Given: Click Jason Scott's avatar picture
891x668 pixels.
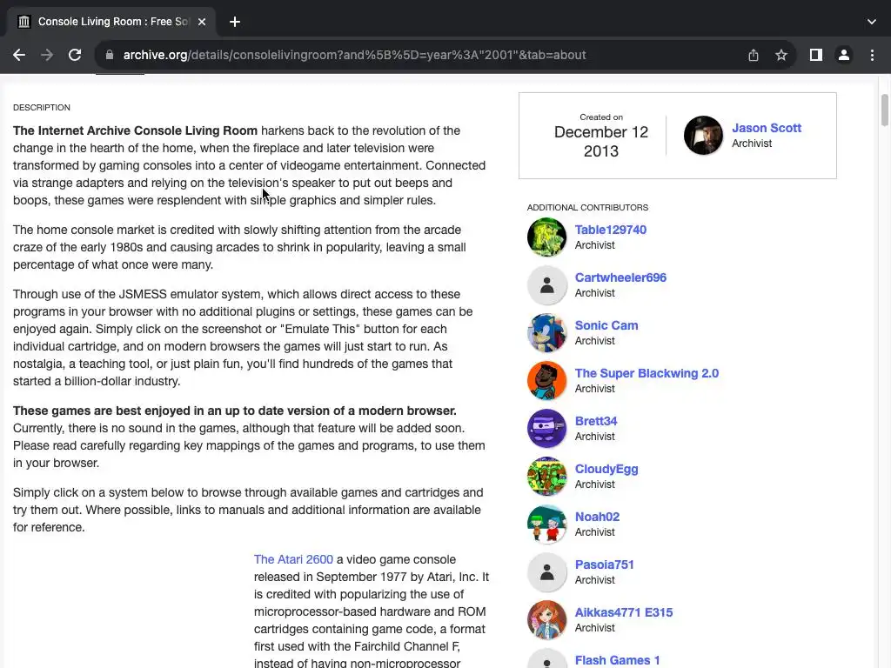Looking at the screenshot, I should coord(703,135).
